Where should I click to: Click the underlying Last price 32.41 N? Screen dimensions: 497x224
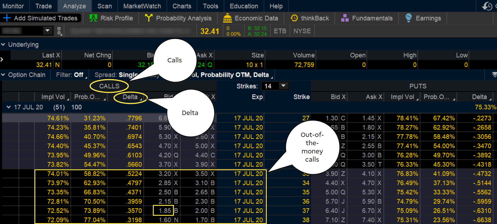point(48,65)
